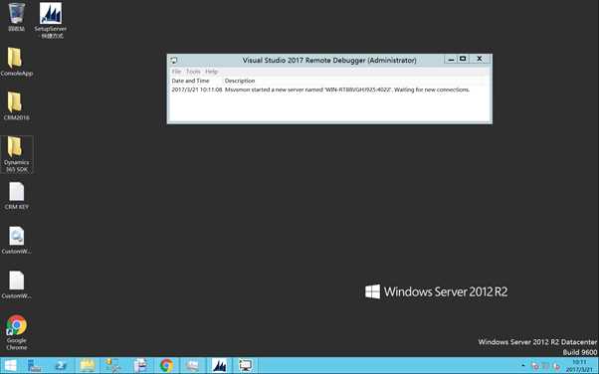Select the CRM2016 folder on desktop

click(x=17, y=105)
